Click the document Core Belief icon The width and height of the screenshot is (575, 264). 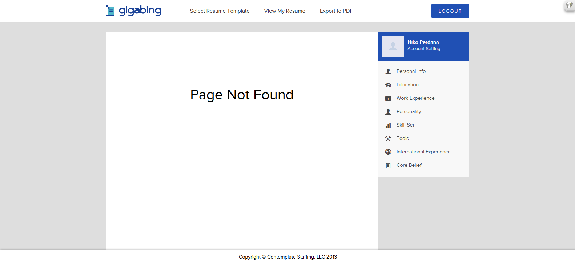pos(388,165)
